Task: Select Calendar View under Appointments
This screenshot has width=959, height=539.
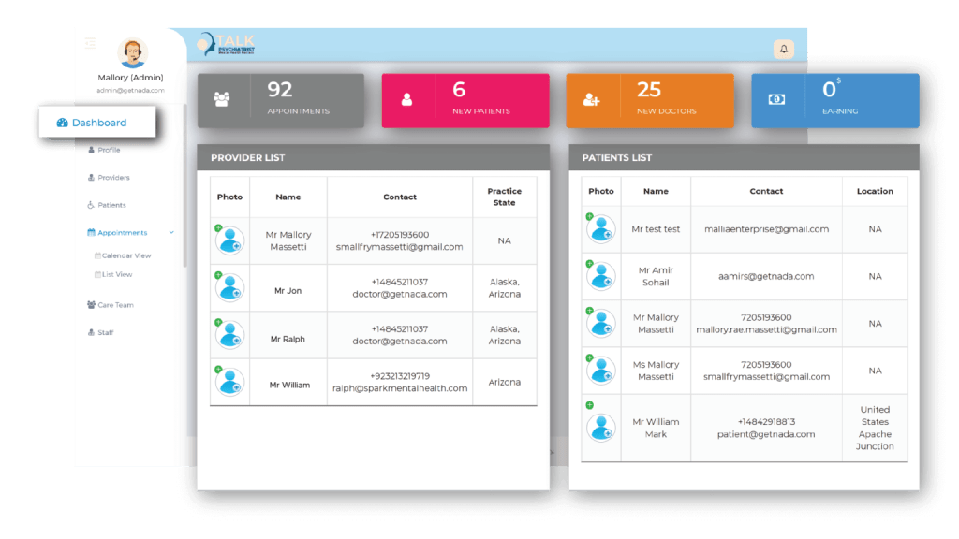Action: 125,255
